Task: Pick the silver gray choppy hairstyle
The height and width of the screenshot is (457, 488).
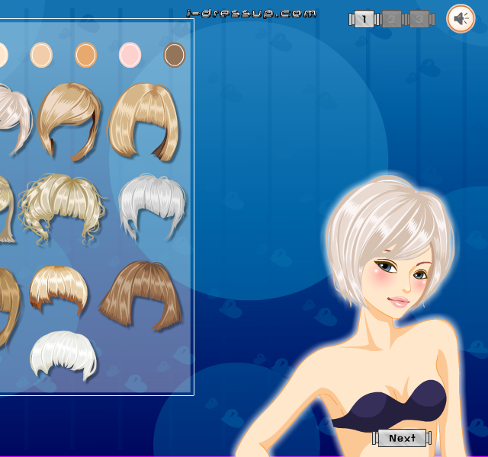Action: point(152,206)
